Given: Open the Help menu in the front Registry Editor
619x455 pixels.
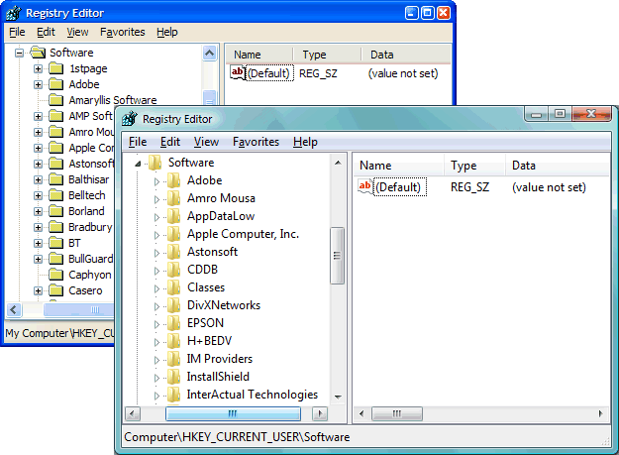Looking at the screenshot, I should tap(305, 142).
